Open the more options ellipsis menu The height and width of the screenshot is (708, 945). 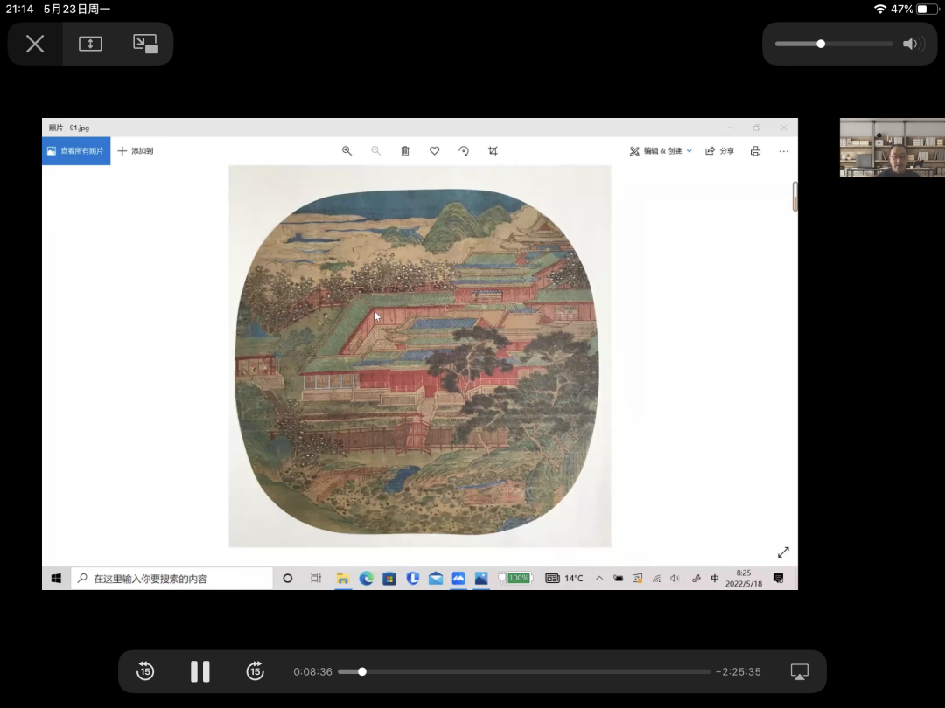point(783,151)
